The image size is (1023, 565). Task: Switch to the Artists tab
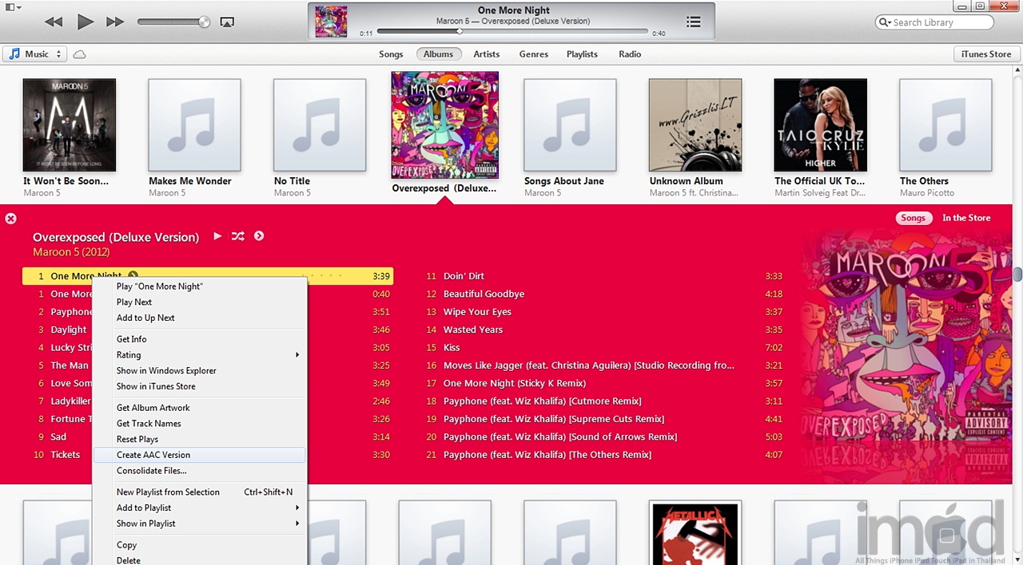(486, 54)
